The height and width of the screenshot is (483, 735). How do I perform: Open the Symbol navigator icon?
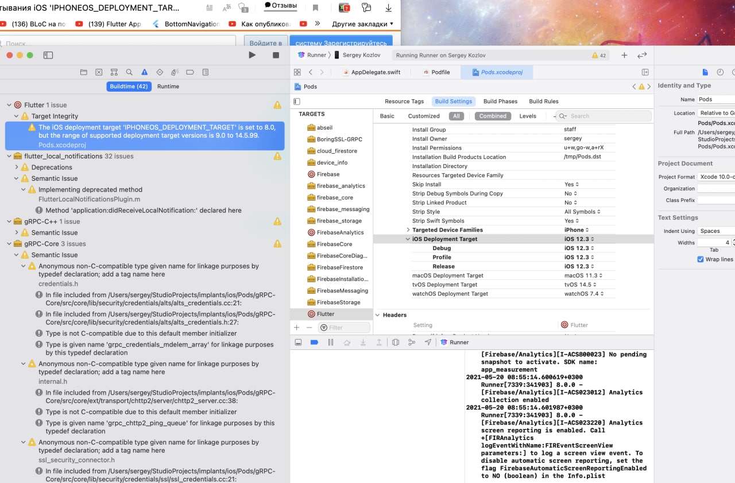click(x=114, y=72)
